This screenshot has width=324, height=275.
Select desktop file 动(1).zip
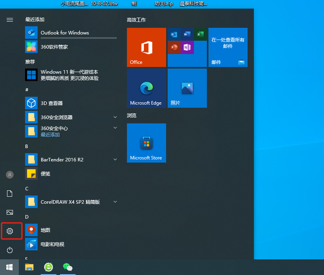[163, 4]
